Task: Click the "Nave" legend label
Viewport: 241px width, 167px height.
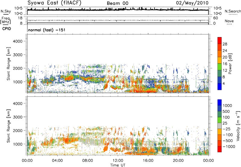Action: [x=229, y=21]
